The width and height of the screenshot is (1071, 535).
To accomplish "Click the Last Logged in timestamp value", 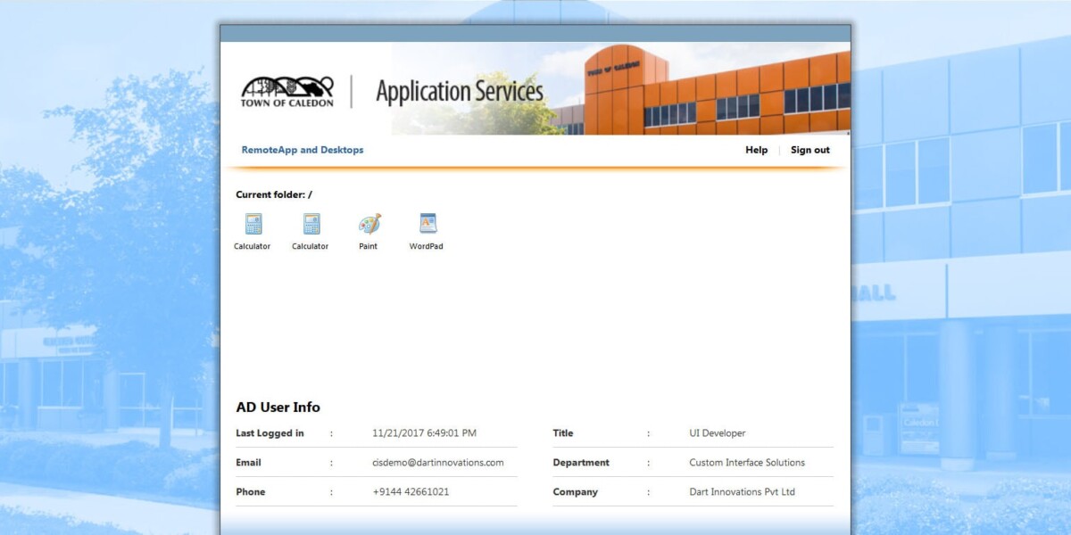I will coord(424,433).
